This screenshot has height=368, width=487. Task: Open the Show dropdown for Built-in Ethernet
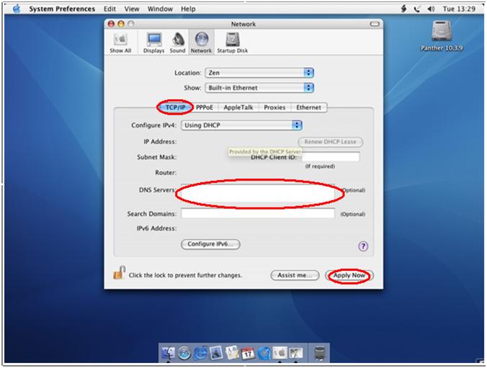point(259,88)
